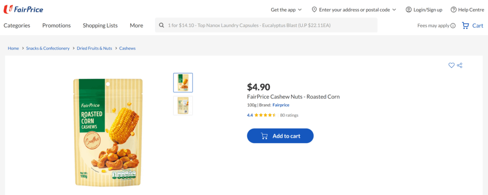Click the product search input field

tap(266, 25)
